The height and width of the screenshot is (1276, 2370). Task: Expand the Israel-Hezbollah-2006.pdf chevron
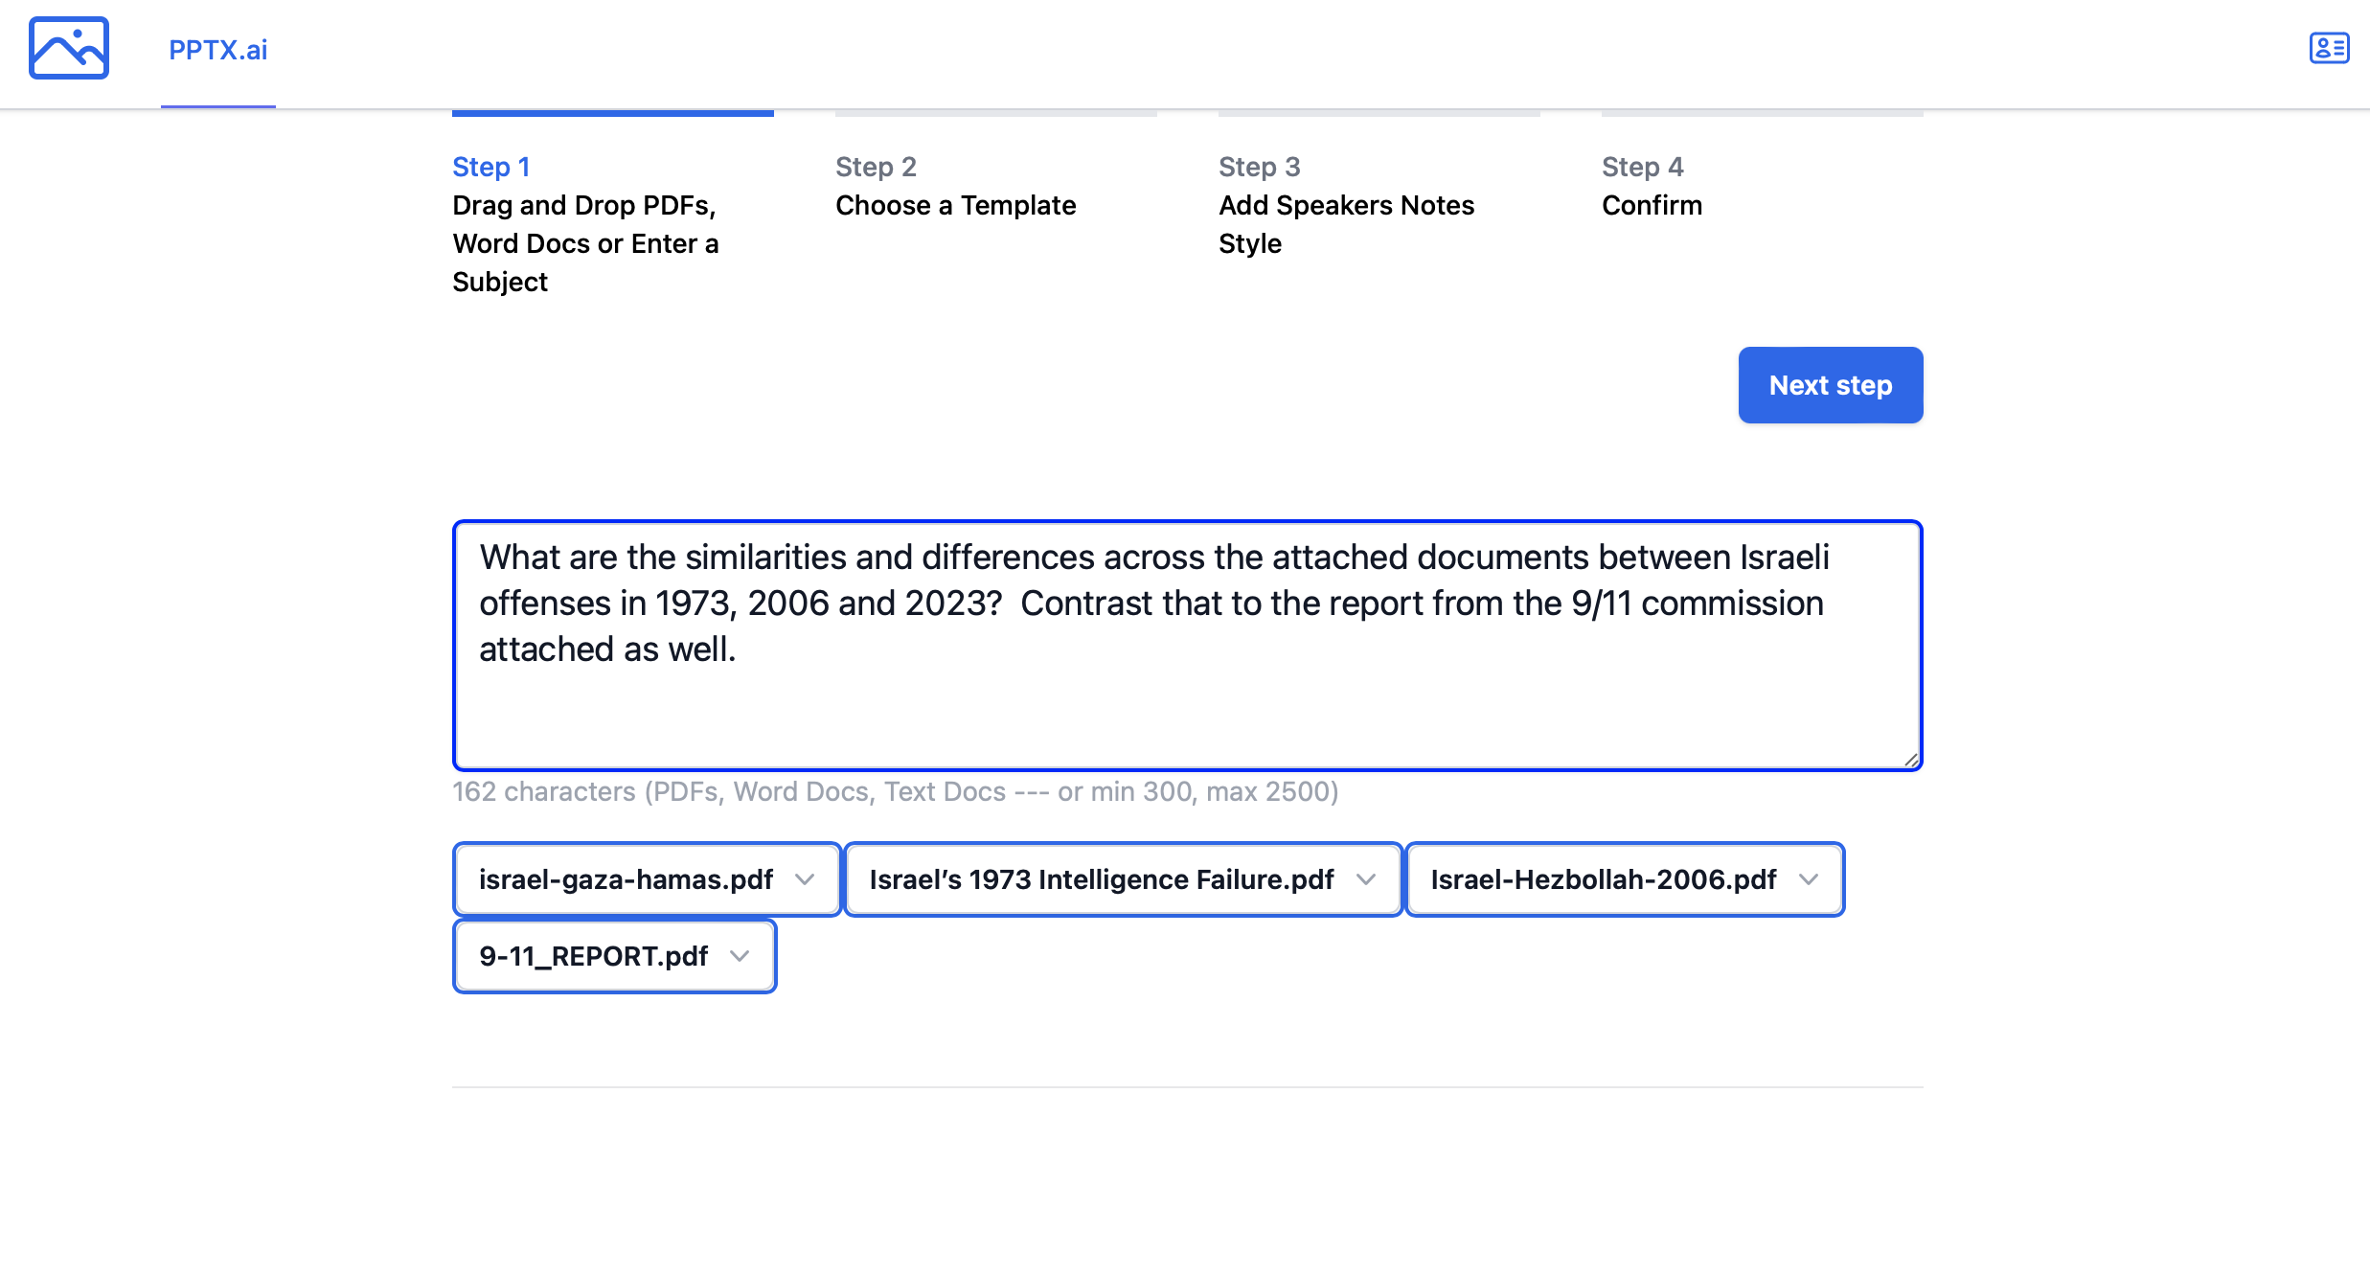click(x=1809, y=879)
